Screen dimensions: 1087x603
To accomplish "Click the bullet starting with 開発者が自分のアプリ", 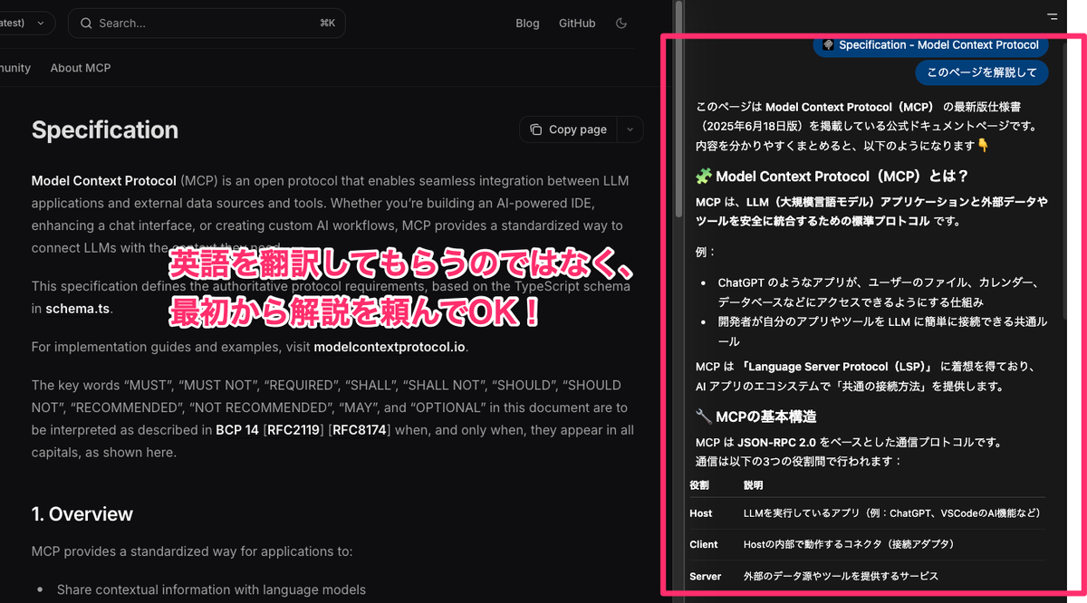I will coord(883,330).
